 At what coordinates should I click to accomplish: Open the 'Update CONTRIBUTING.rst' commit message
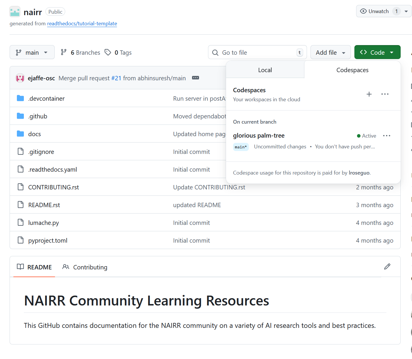pos(209,187)
